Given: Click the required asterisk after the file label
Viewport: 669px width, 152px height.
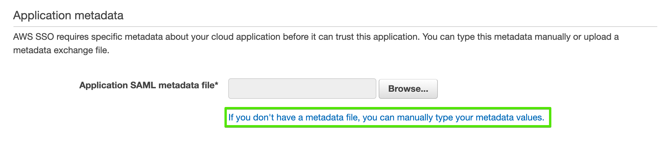Looking at the screenshot, I should pyautogui.click(x=217, y=84).
